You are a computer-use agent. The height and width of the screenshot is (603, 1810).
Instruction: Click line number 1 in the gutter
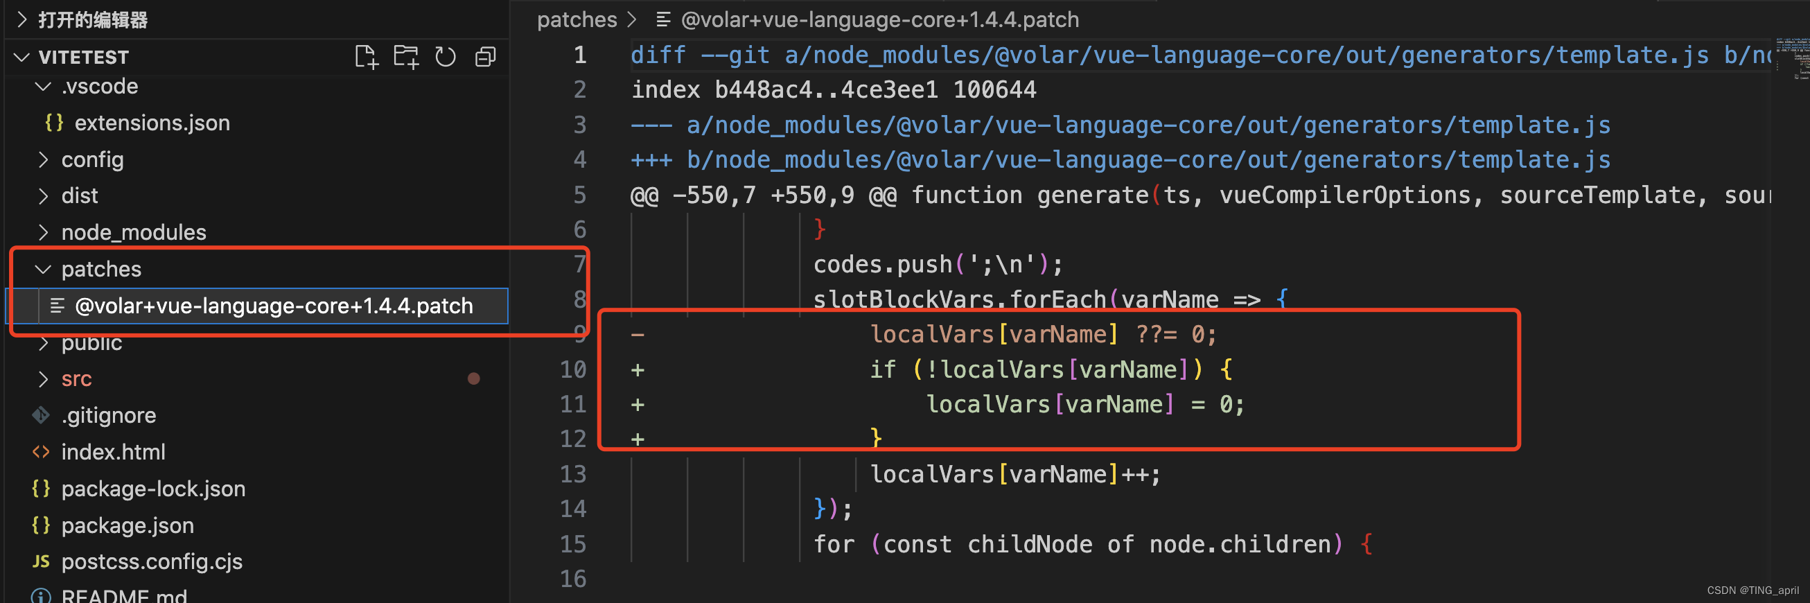click(x=580, y=55)
